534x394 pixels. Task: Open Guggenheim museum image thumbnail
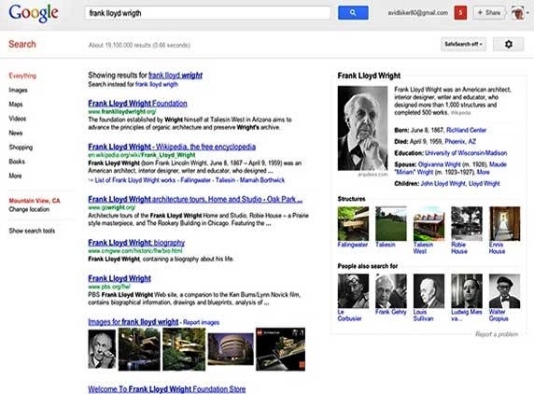[x=231, y=349]
